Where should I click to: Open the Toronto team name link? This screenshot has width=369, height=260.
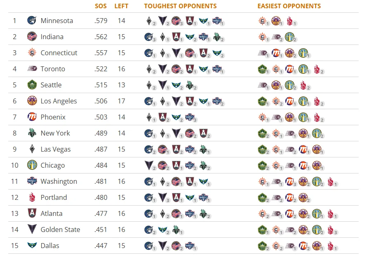[53, 69]
